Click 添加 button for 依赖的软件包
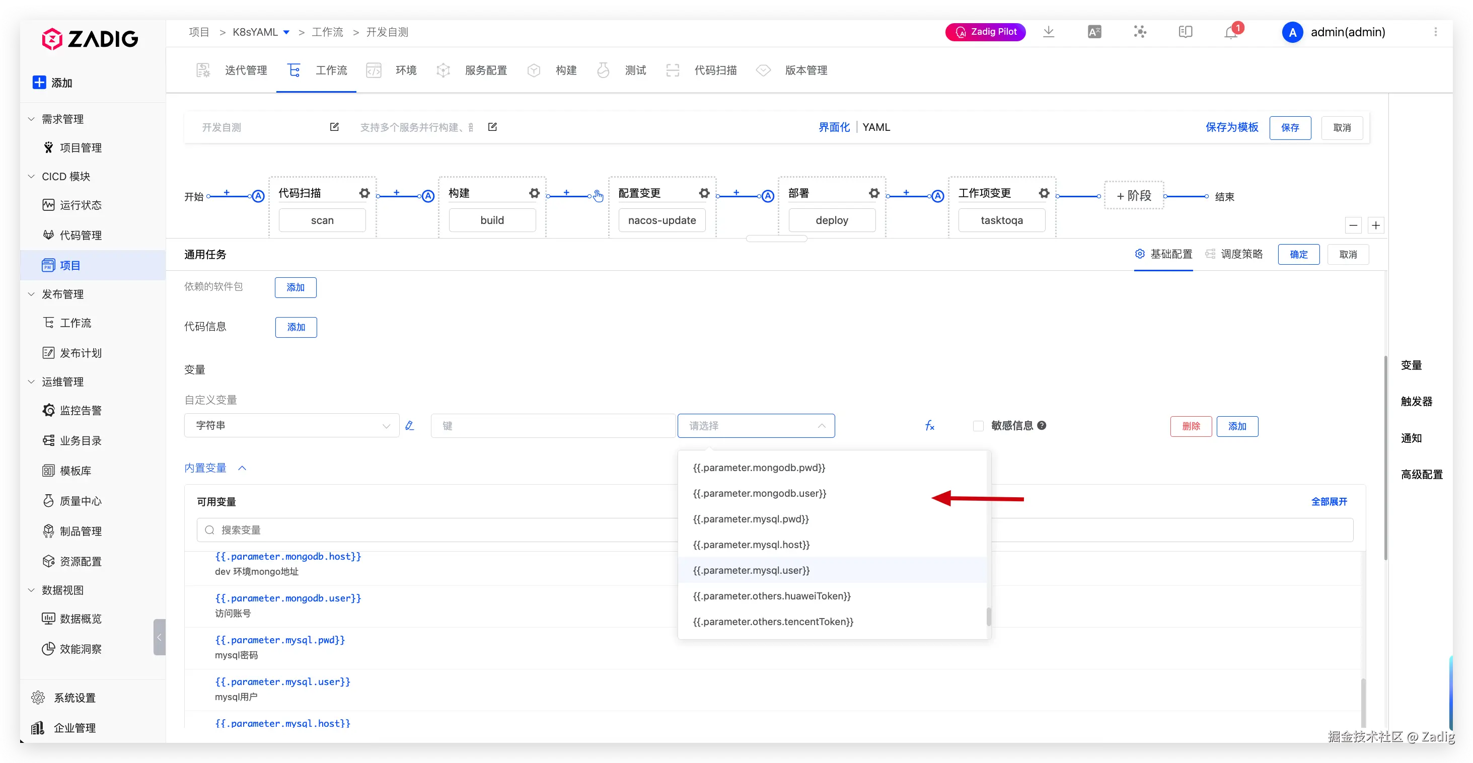Viewport: 1473px width, 763px height. pyautogui.click(x=296, y=287)
